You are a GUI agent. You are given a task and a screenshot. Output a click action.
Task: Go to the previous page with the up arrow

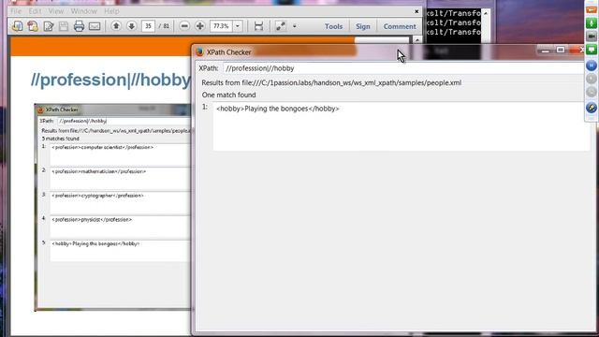(116, 26)
